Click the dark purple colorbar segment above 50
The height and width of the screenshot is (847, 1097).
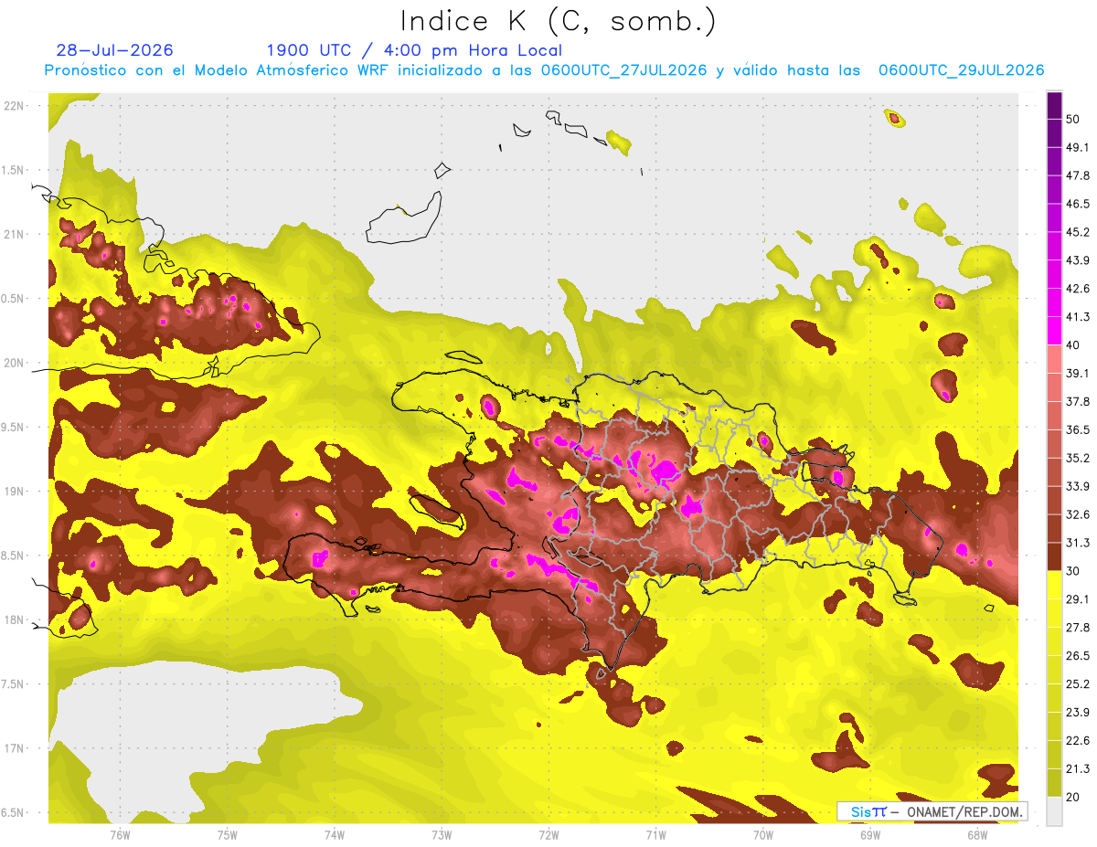[1054, 106]
